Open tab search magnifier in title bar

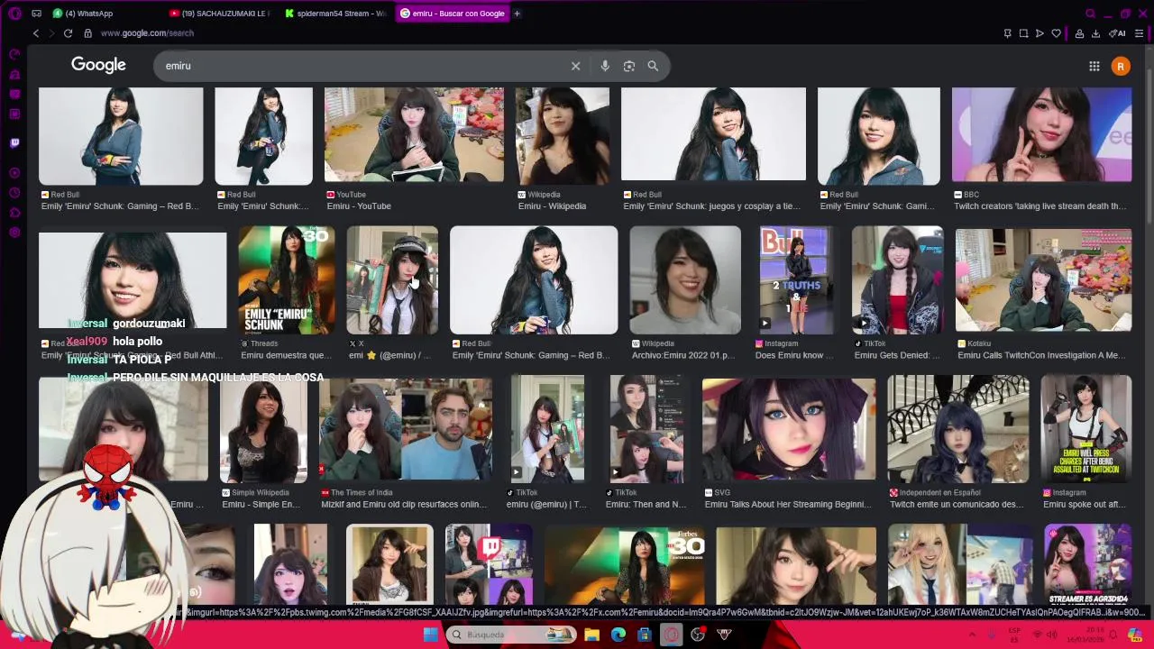coord(1090,14)
